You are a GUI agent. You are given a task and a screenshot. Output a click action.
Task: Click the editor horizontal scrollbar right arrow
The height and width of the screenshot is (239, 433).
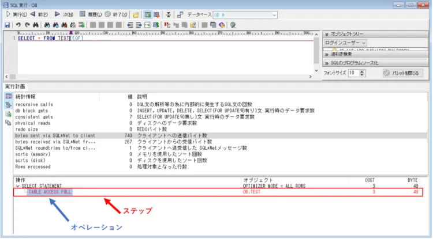[x=311, y=77]
